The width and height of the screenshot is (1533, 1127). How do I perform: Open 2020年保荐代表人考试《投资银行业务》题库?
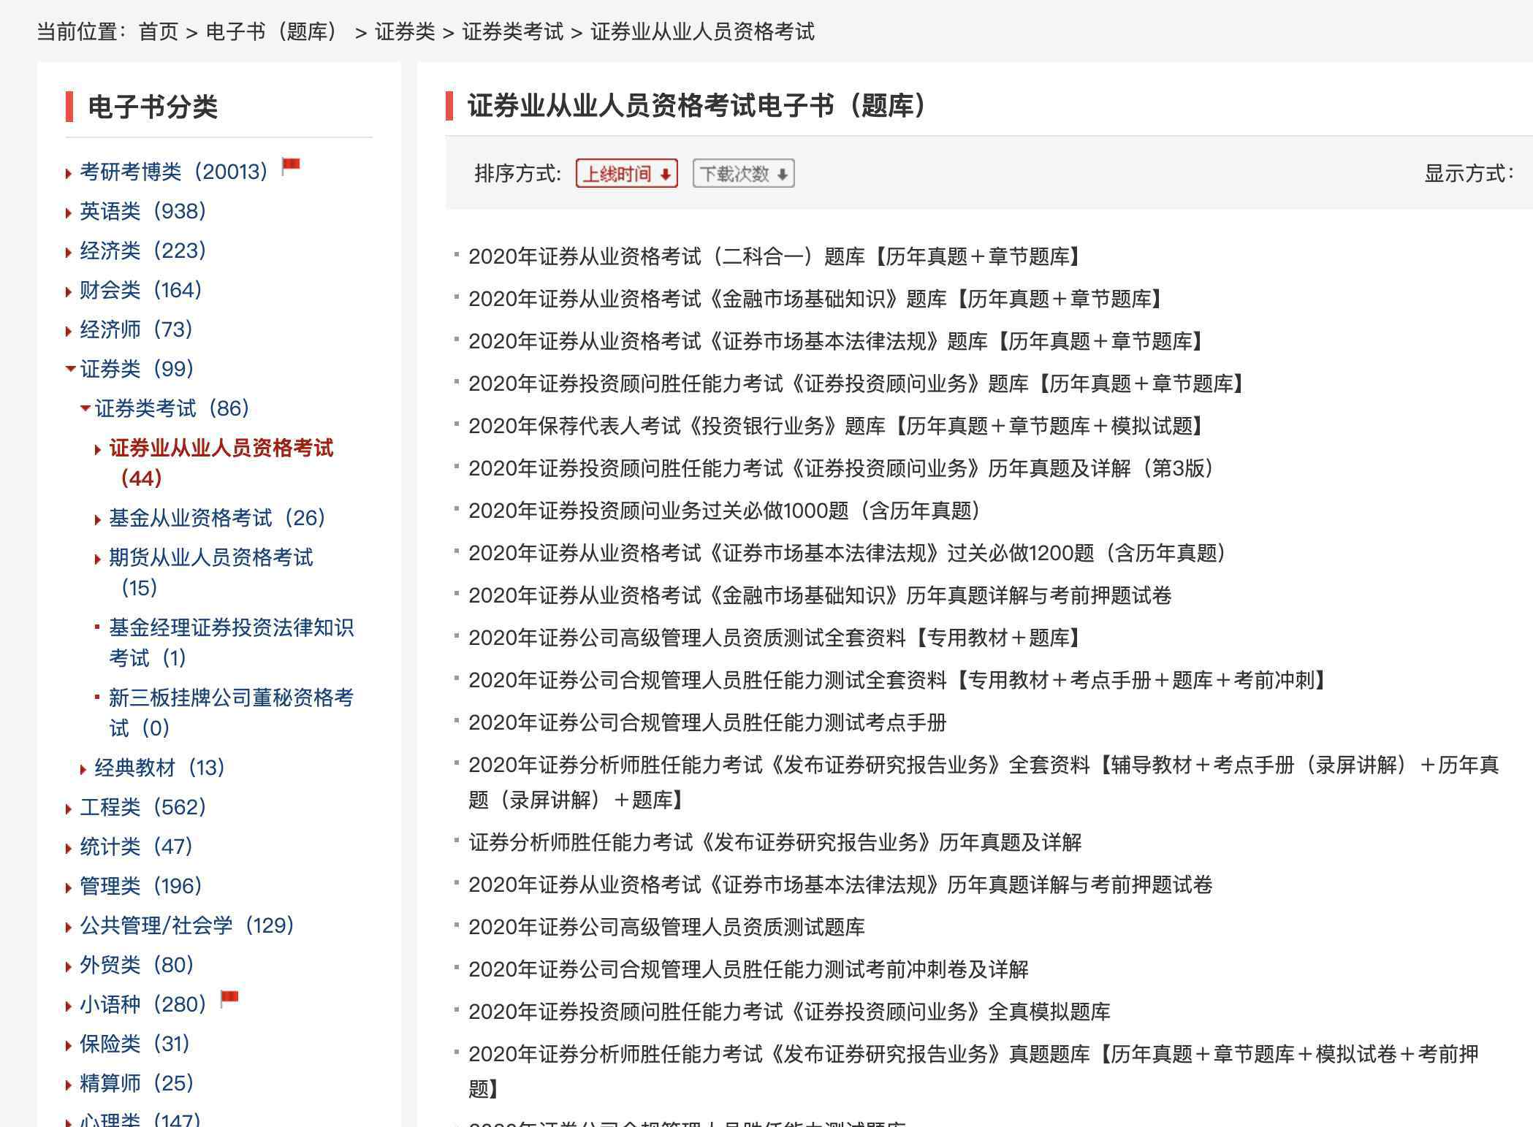pos(837,426)
